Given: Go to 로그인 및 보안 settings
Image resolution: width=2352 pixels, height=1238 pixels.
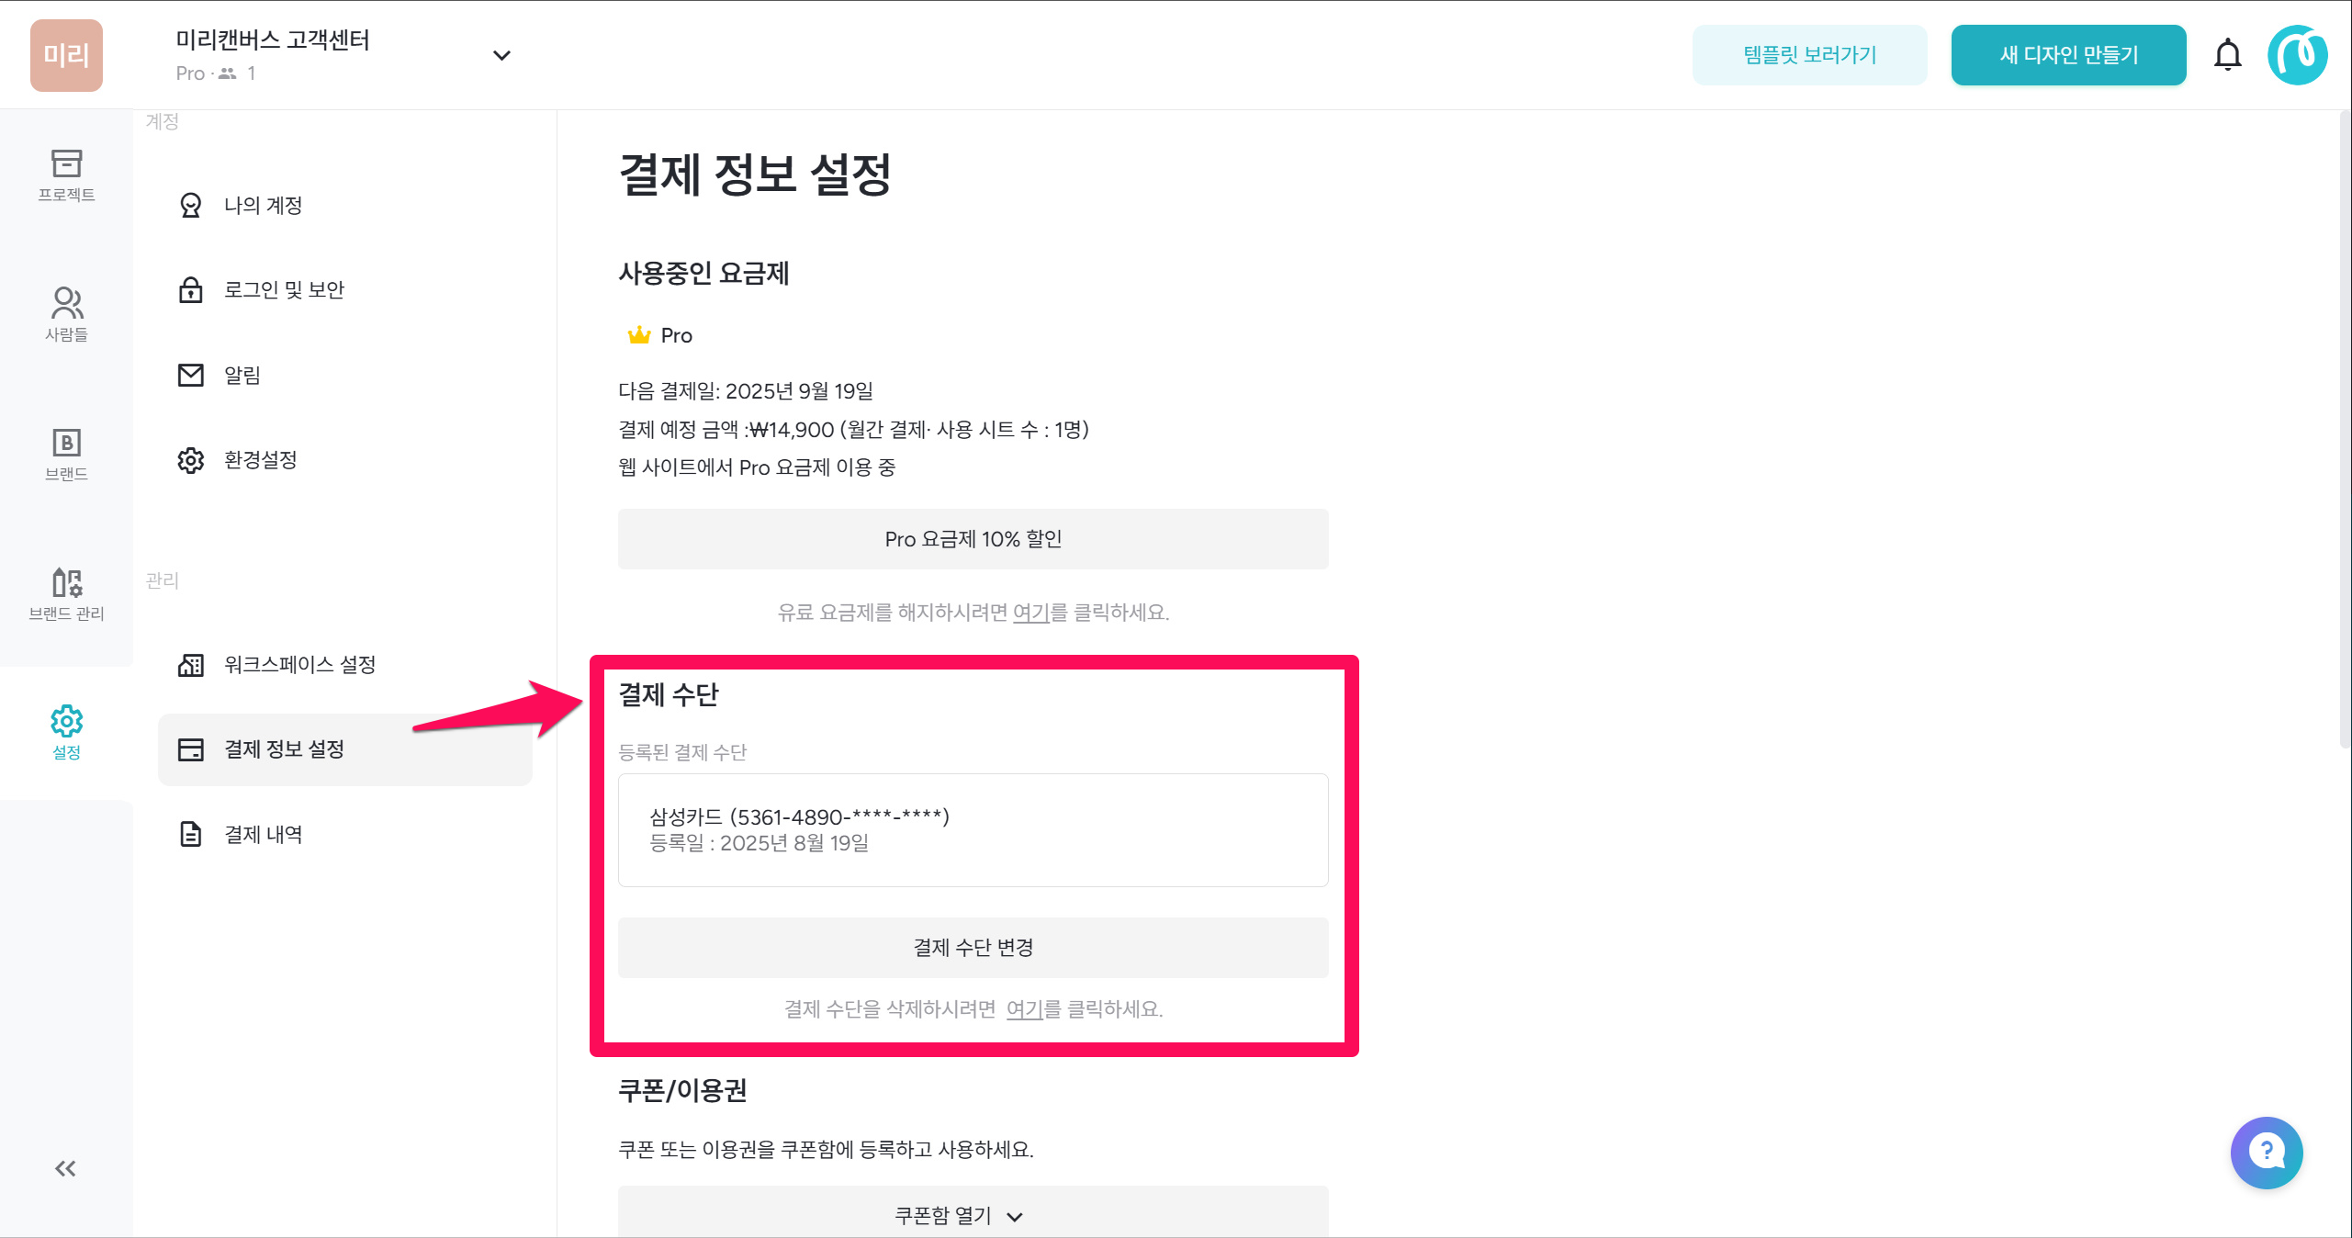Looking at the screenshot, I should [284, 289].
